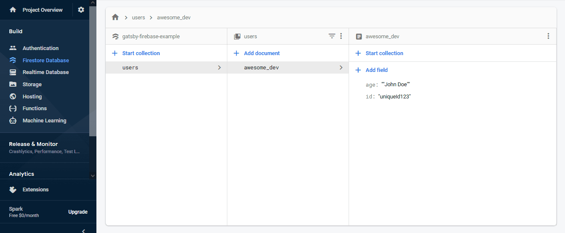Click the Hosting globe icon

click(13, 96)
